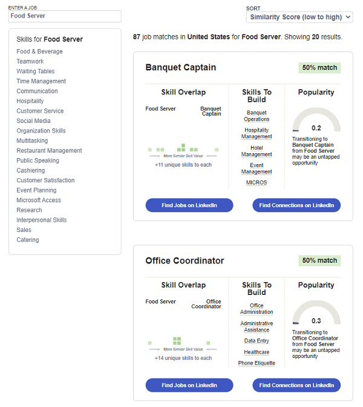This screenshot has height=407, width=363.
Task: Select Public Speaking in the skills list
Action: click(38, 160)
